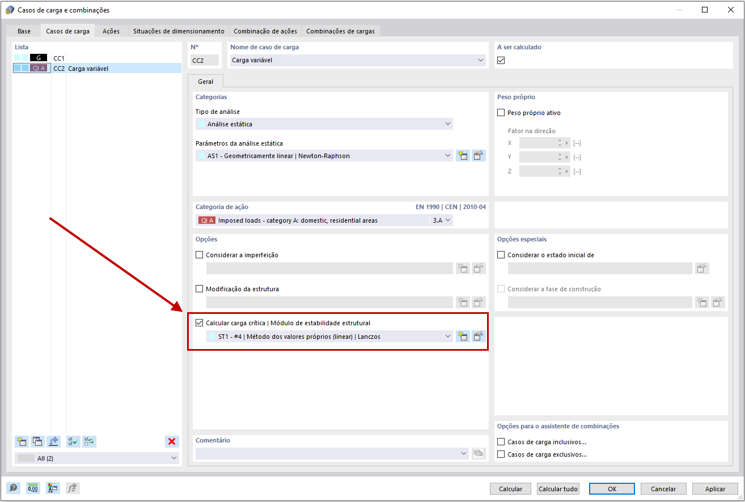Edit the ST1 stability analysis settings

pyautogui.click(x=479, y=335)
